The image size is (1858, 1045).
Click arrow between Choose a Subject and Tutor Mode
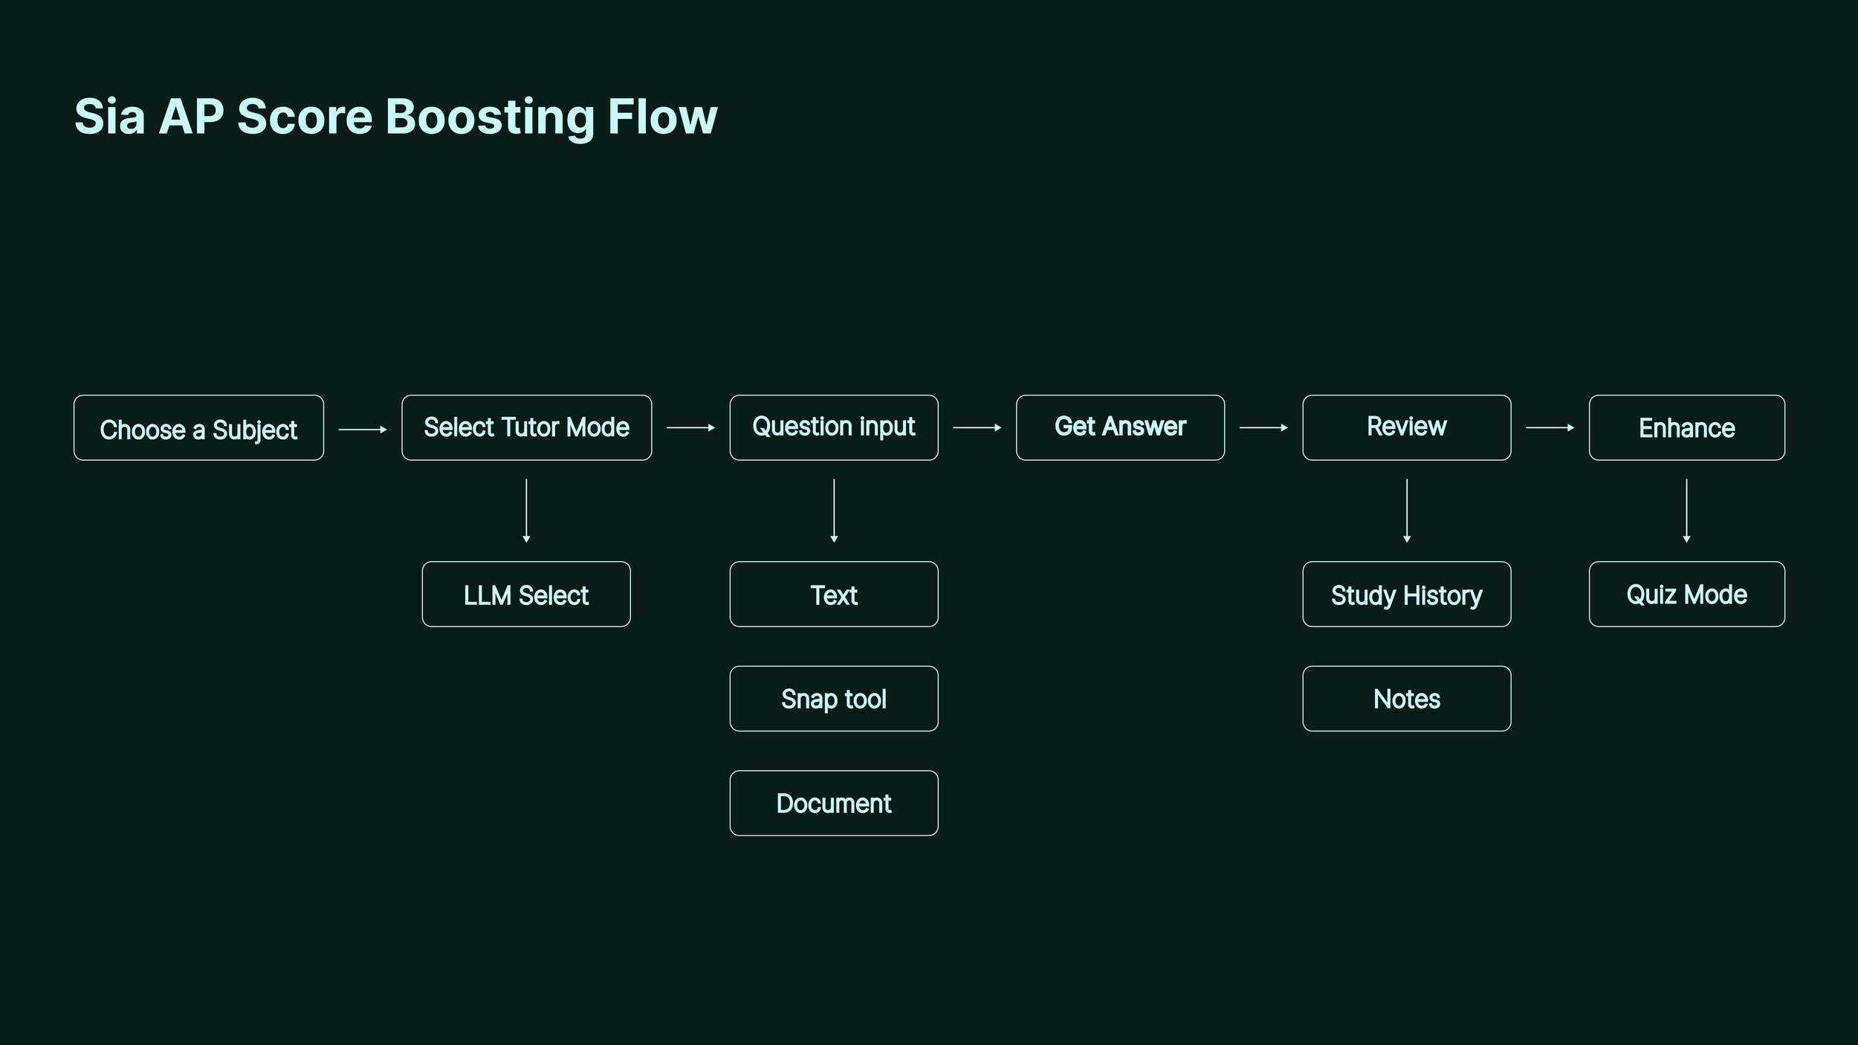[363, 429]
